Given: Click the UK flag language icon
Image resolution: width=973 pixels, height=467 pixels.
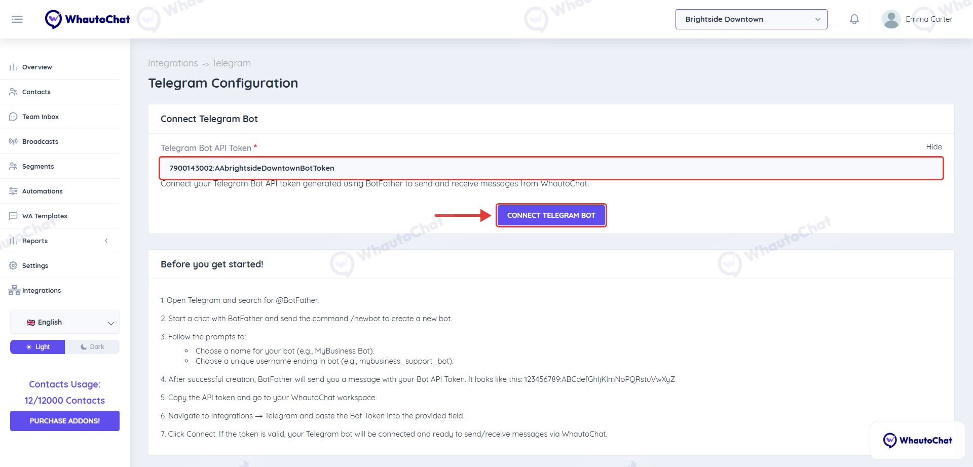Looking at the screenshot, I should [31, 322].
